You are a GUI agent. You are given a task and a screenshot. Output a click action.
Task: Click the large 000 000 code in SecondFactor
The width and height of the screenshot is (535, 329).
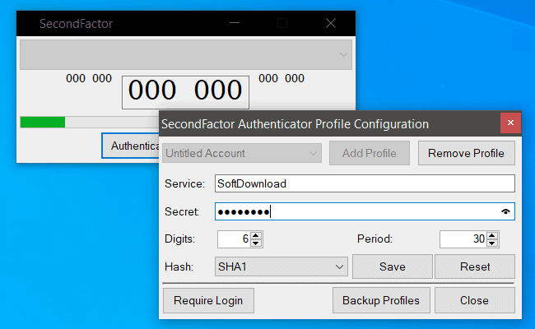[185, 90]
